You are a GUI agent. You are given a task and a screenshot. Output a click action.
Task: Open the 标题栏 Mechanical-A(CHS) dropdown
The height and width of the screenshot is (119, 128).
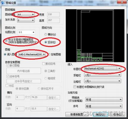[x=102, y=69]
